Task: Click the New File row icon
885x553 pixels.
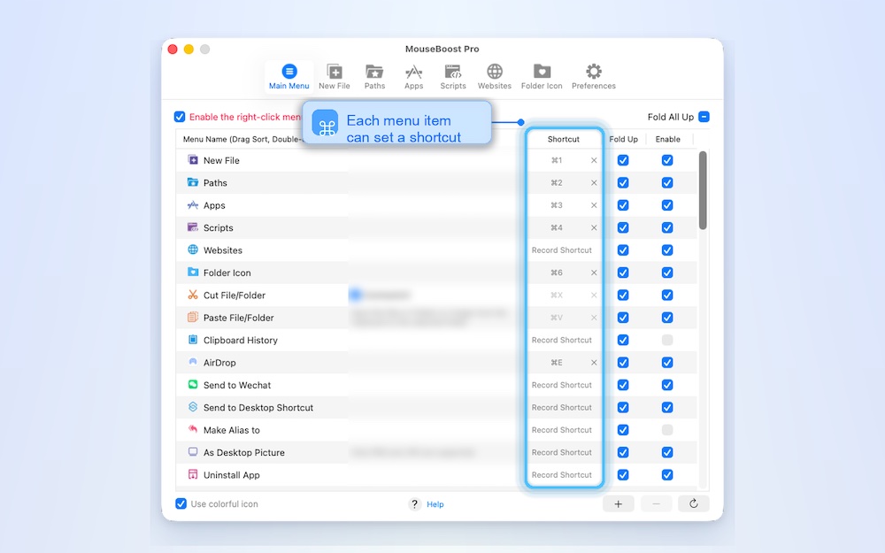Action: click(192, 159)
